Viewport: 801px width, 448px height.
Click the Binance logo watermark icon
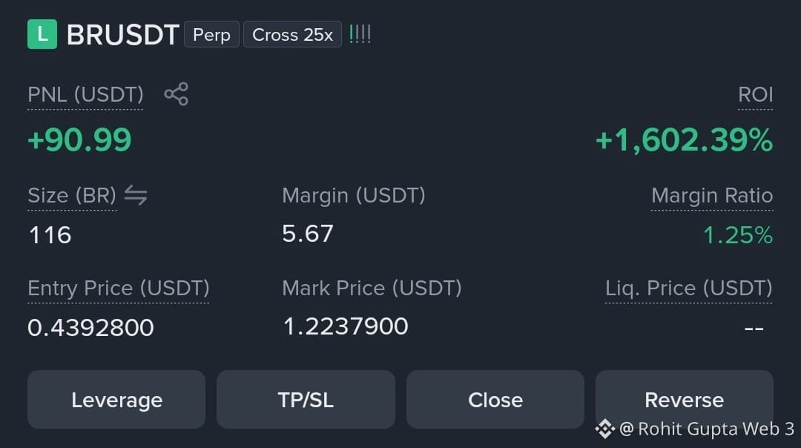click(605, 429)
